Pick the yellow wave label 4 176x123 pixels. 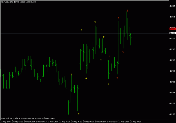click(x=86, y=78)
